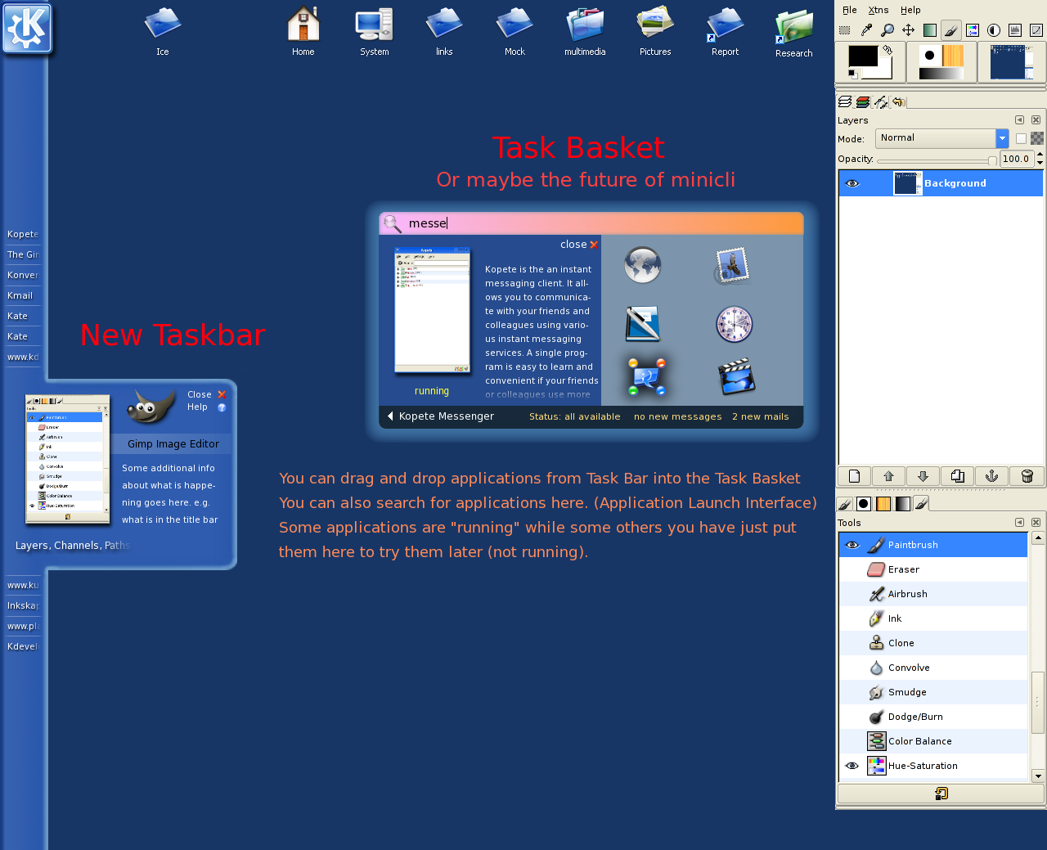Screen dimensions: 1047x850
Task: Click Help in the Gimp taskbar popup
Action: [206, 407]
